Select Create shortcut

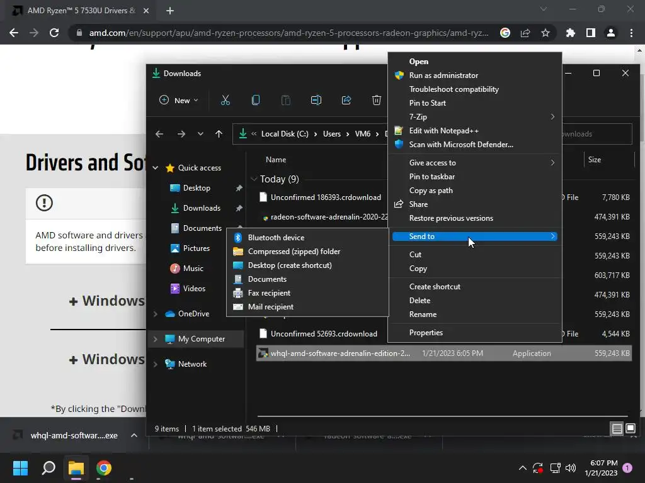coord(475,287)
